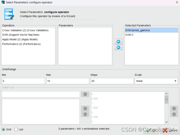
Task: Click the Steps input field
Action: (112, 81)
